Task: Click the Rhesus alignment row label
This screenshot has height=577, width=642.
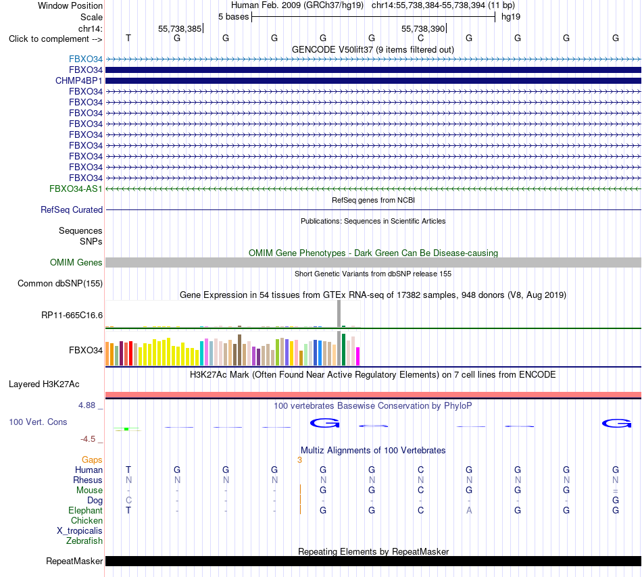Action: pos(88,480)
